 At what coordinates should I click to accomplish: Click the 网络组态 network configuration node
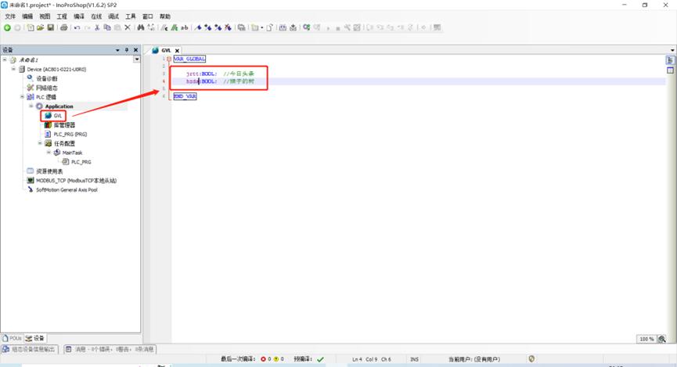[x=46, y=88]
